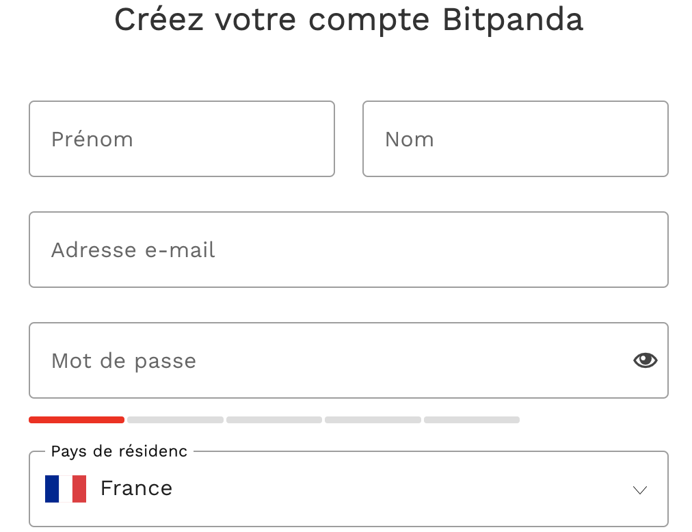Screen dimensions: 692x532
Task: Click the Prénom placeholder text
Action: (x=92, y=139)
